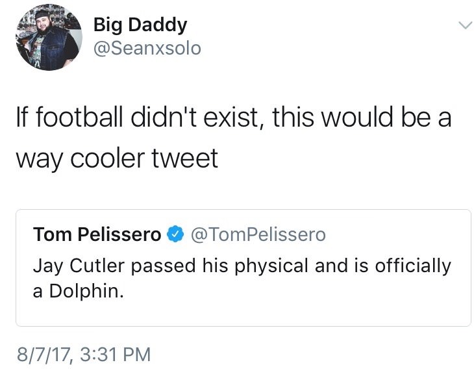Image resolution: width=474 pixels, height=378 pixels.
Task: Open the @TomPelissero handle
Action: [256, 234]
